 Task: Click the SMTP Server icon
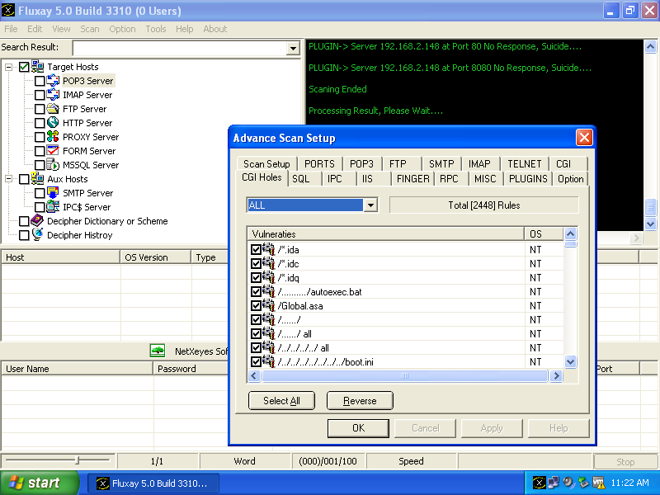click(53, 192)
